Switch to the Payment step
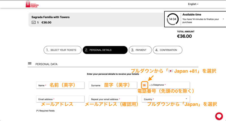 click(x=140, y=50)
